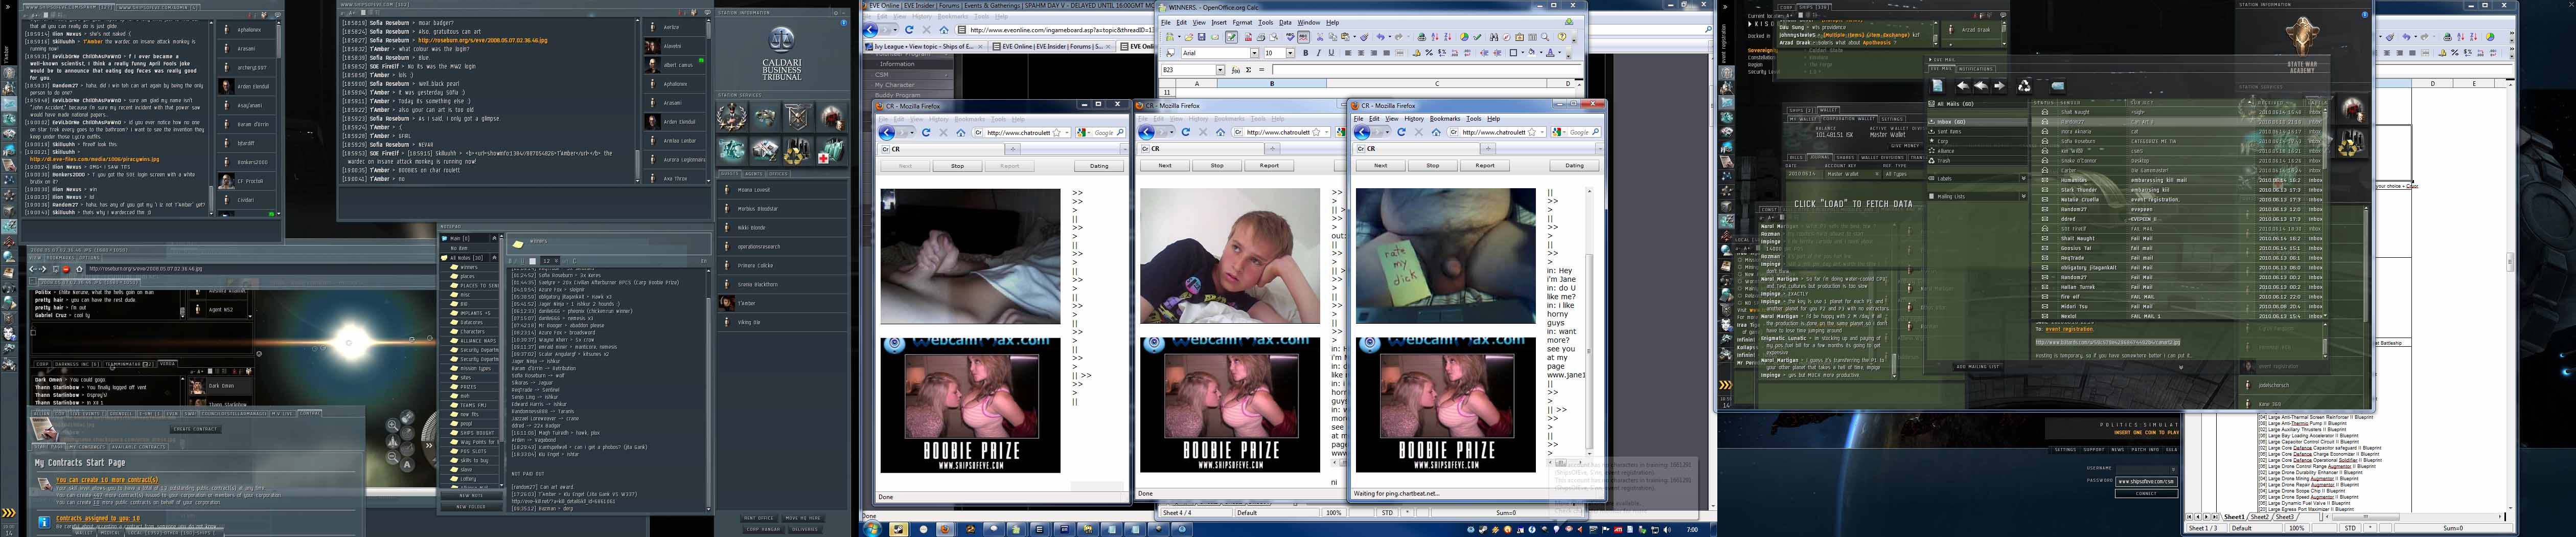Toggle Italic in WINNERS Calc formatting toolbar
The height and width of the screenshot is (537, 2576).
tap(1318, 54)
